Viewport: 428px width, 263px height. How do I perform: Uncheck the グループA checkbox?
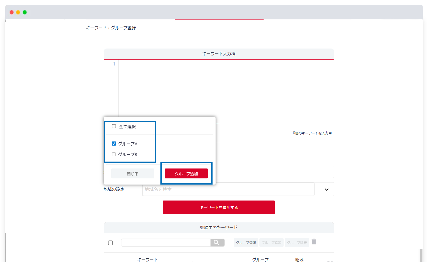pos(114,143)
